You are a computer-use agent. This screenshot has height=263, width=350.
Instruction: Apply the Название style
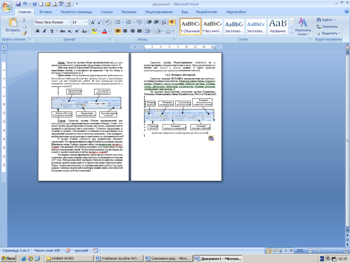pyautogui.click(x=278, y=26)
